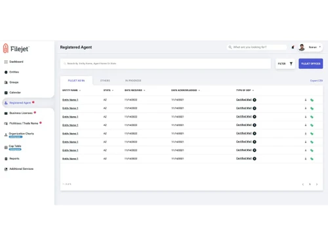The image size is (328, 246).
Task: Switch to the Filejet as RA tab
Action: pyautogui.click(x=76, y=81)
